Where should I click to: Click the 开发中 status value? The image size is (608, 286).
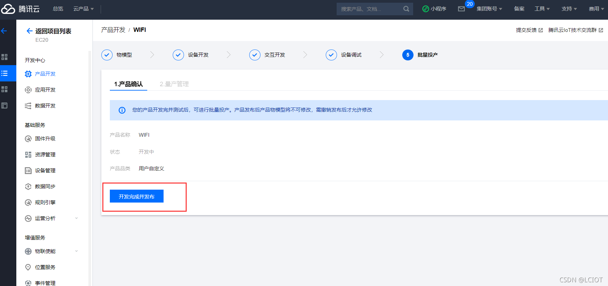tap(146, 152)
